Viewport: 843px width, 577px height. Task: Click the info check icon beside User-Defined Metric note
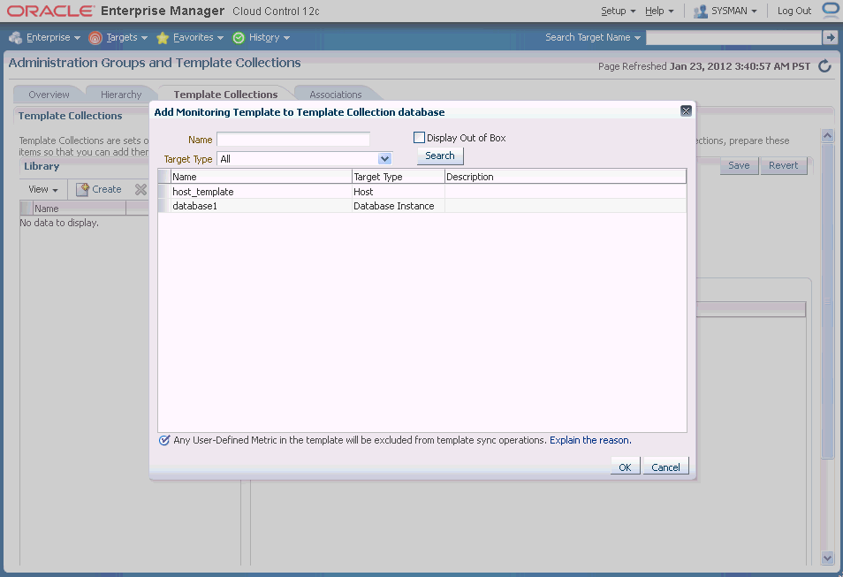coord(164,440)
